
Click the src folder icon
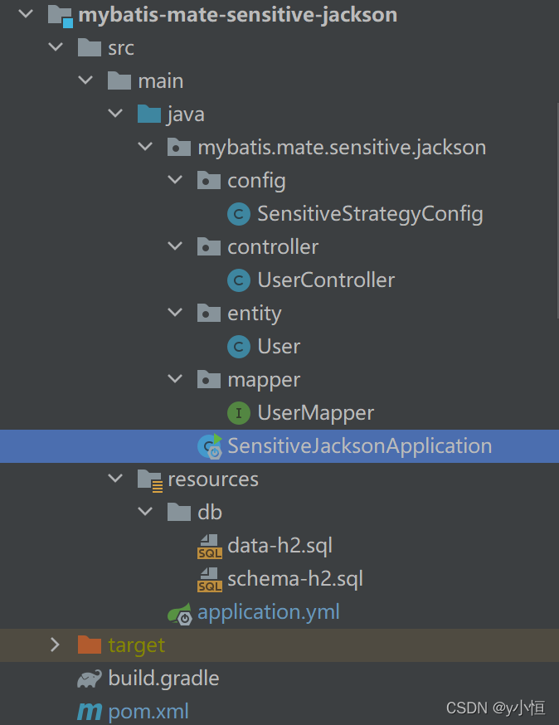[x=90, y=47]
